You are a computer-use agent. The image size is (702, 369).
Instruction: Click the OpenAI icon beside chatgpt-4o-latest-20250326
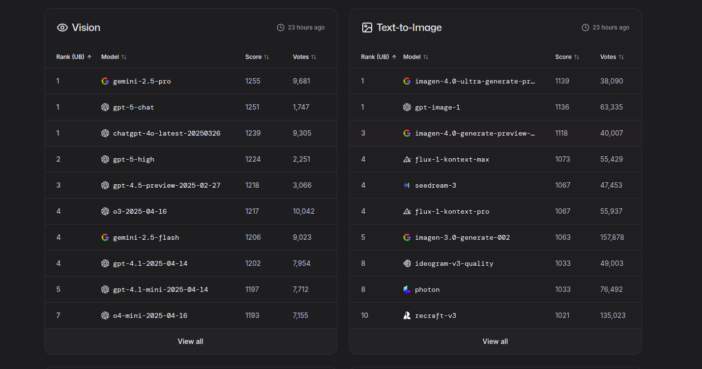click(x=105, y=133)
